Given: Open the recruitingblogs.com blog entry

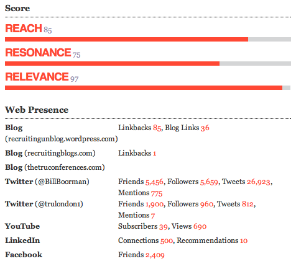Looking at the screenshot, I should point(50,153).
